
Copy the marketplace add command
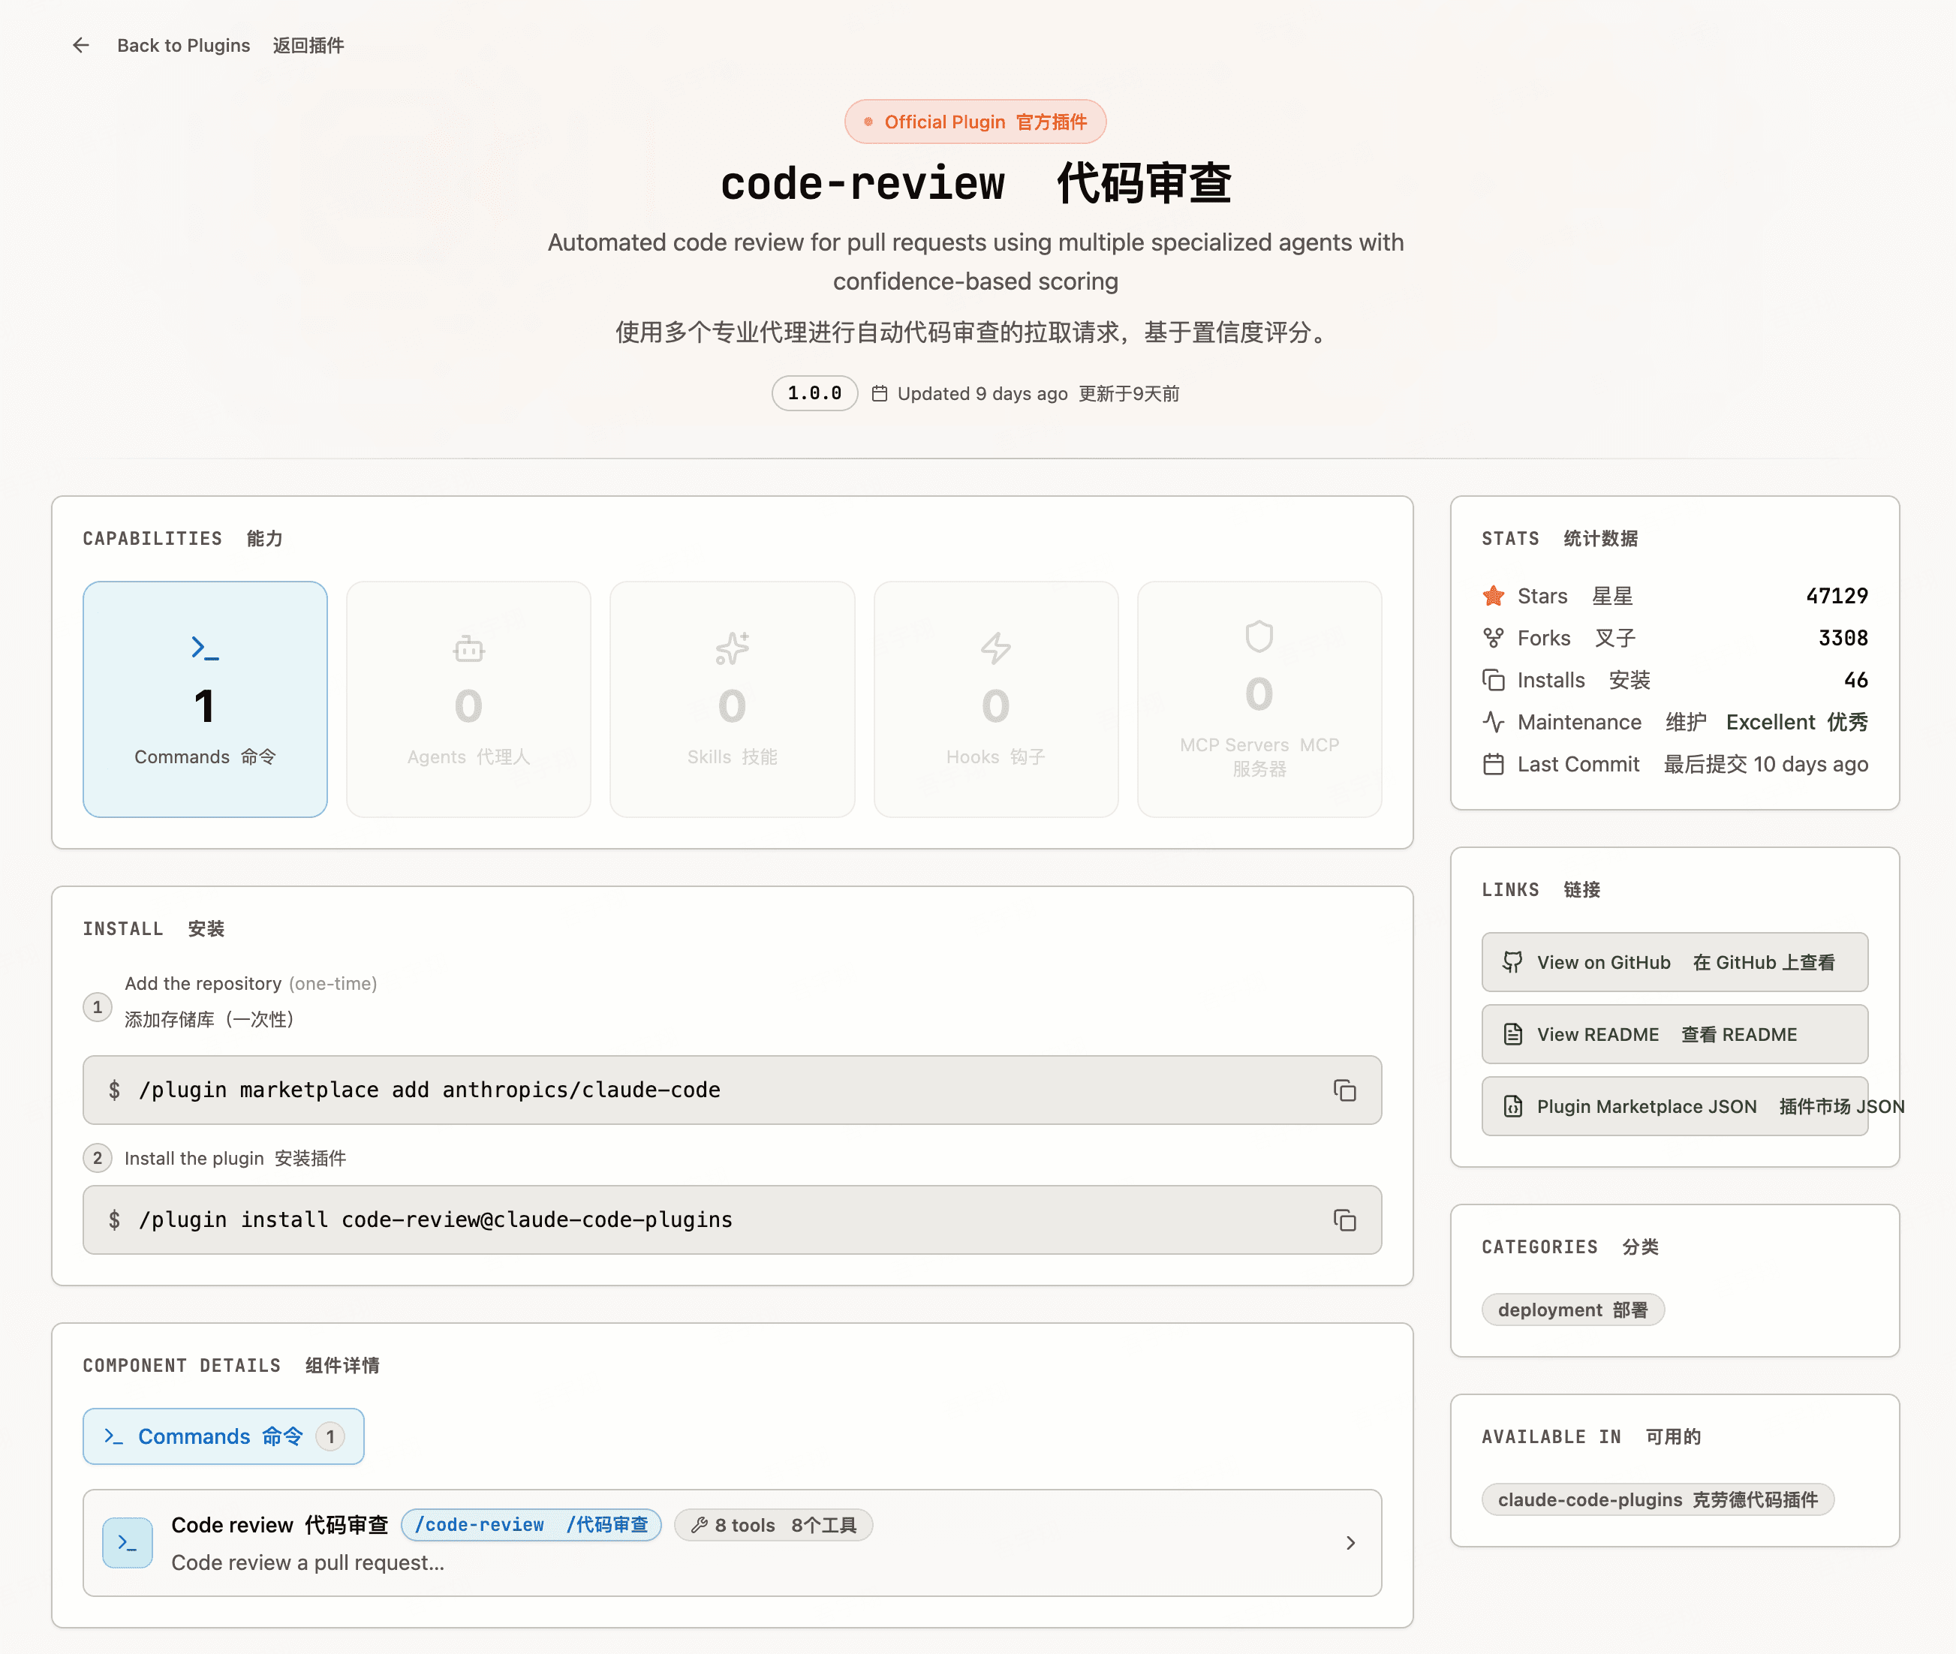1344,1090
